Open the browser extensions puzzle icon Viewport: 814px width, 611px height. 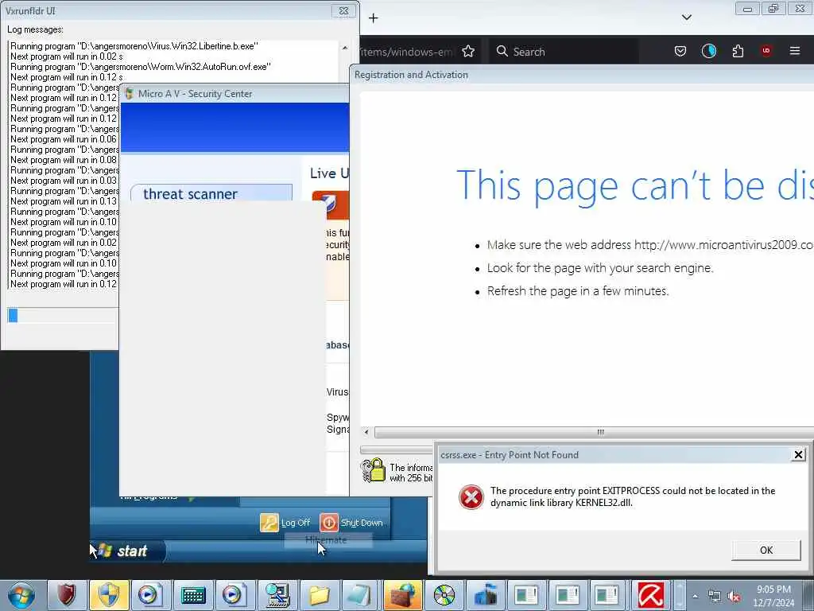click(x=738, y=51)
